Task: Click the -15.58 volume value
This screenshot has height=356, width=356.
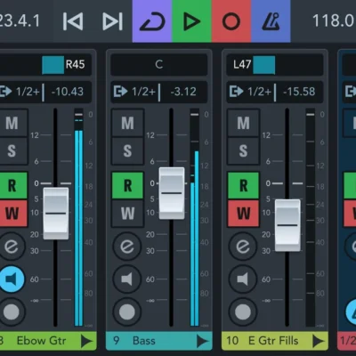Action: point(299,92)
